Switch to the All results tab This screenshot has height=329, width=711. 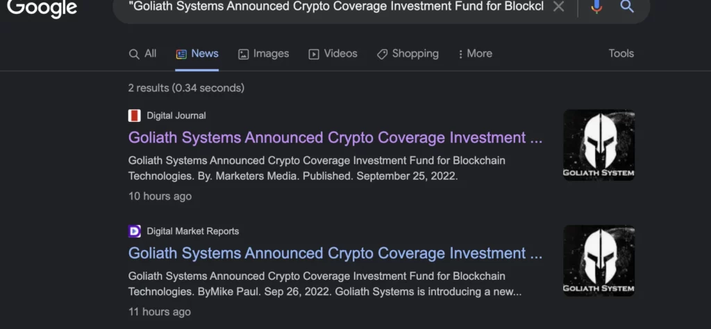143,54
